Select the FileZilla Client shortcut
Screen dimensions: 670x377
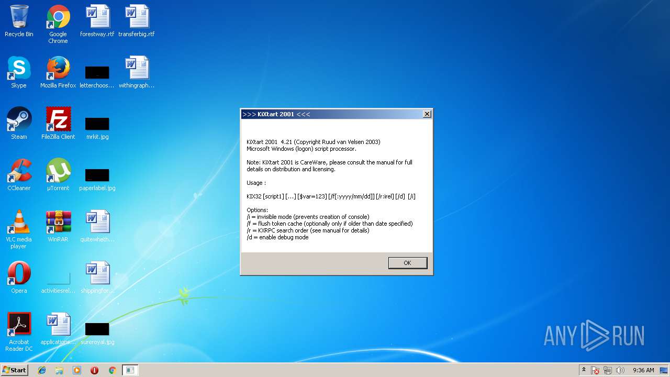coord(58,124)
